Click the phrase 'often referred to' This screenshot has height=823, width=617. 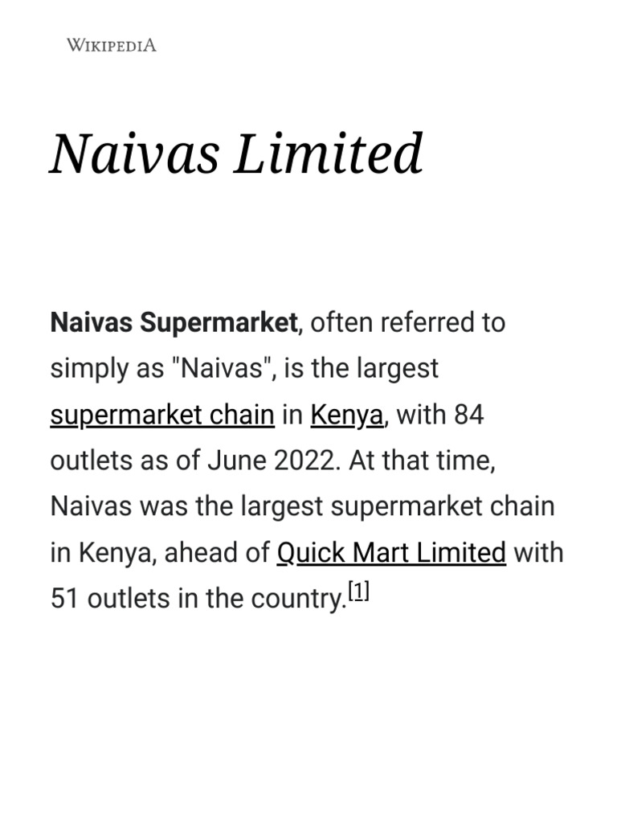coord(407,322)
